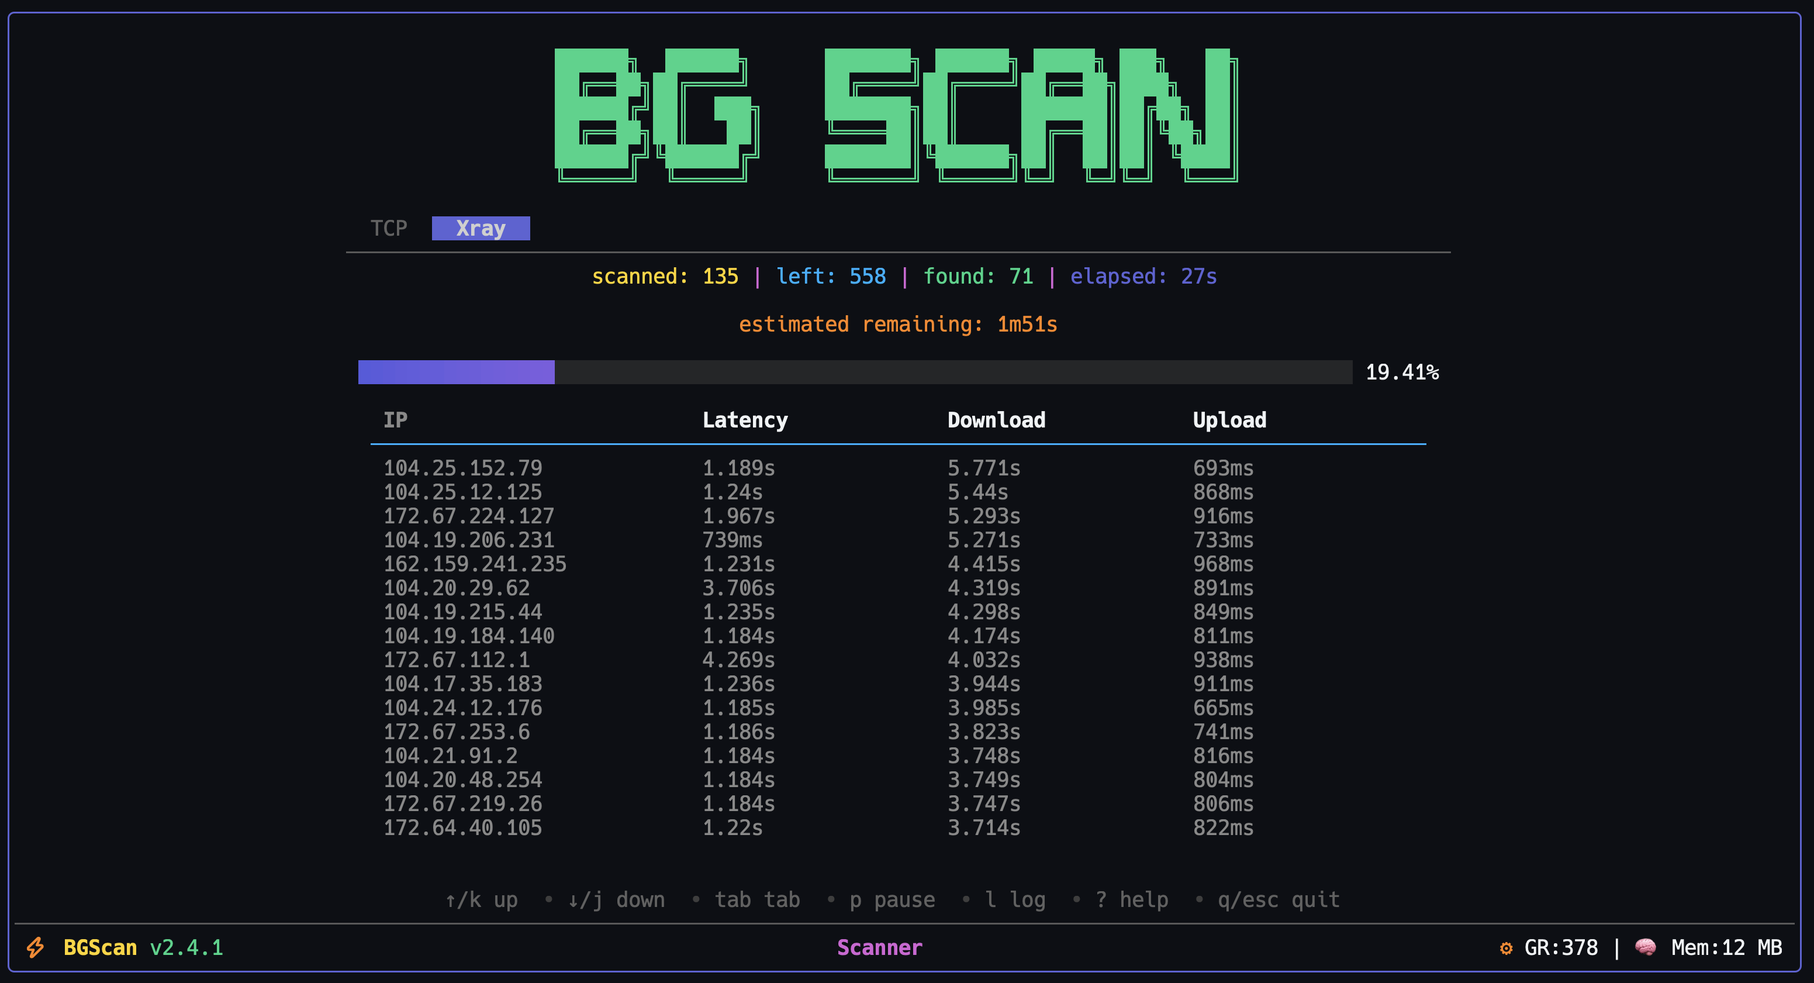The height and width of the screenshot is (983, 1814).
Task: Click estimated remaining: 1m51s text
Action: [x=898, y=324]
